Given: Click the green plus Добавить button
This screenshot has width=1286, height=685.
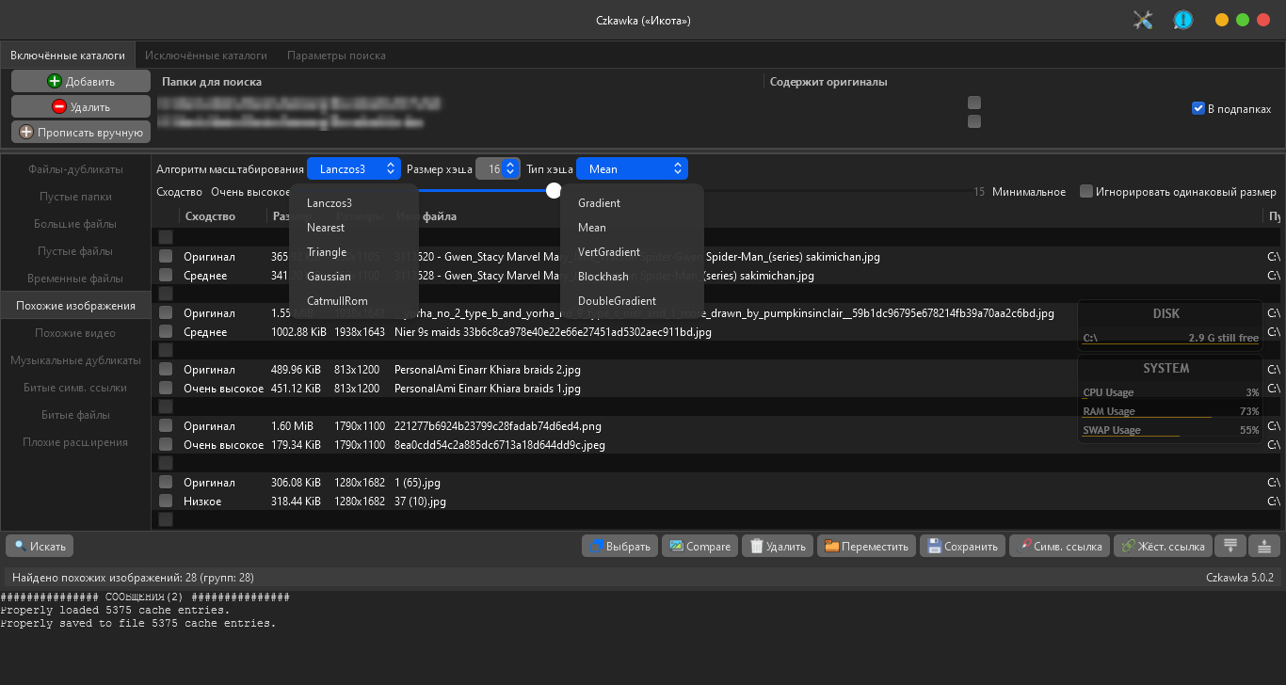Looking at the screenshot, I should tap(81, 82).
